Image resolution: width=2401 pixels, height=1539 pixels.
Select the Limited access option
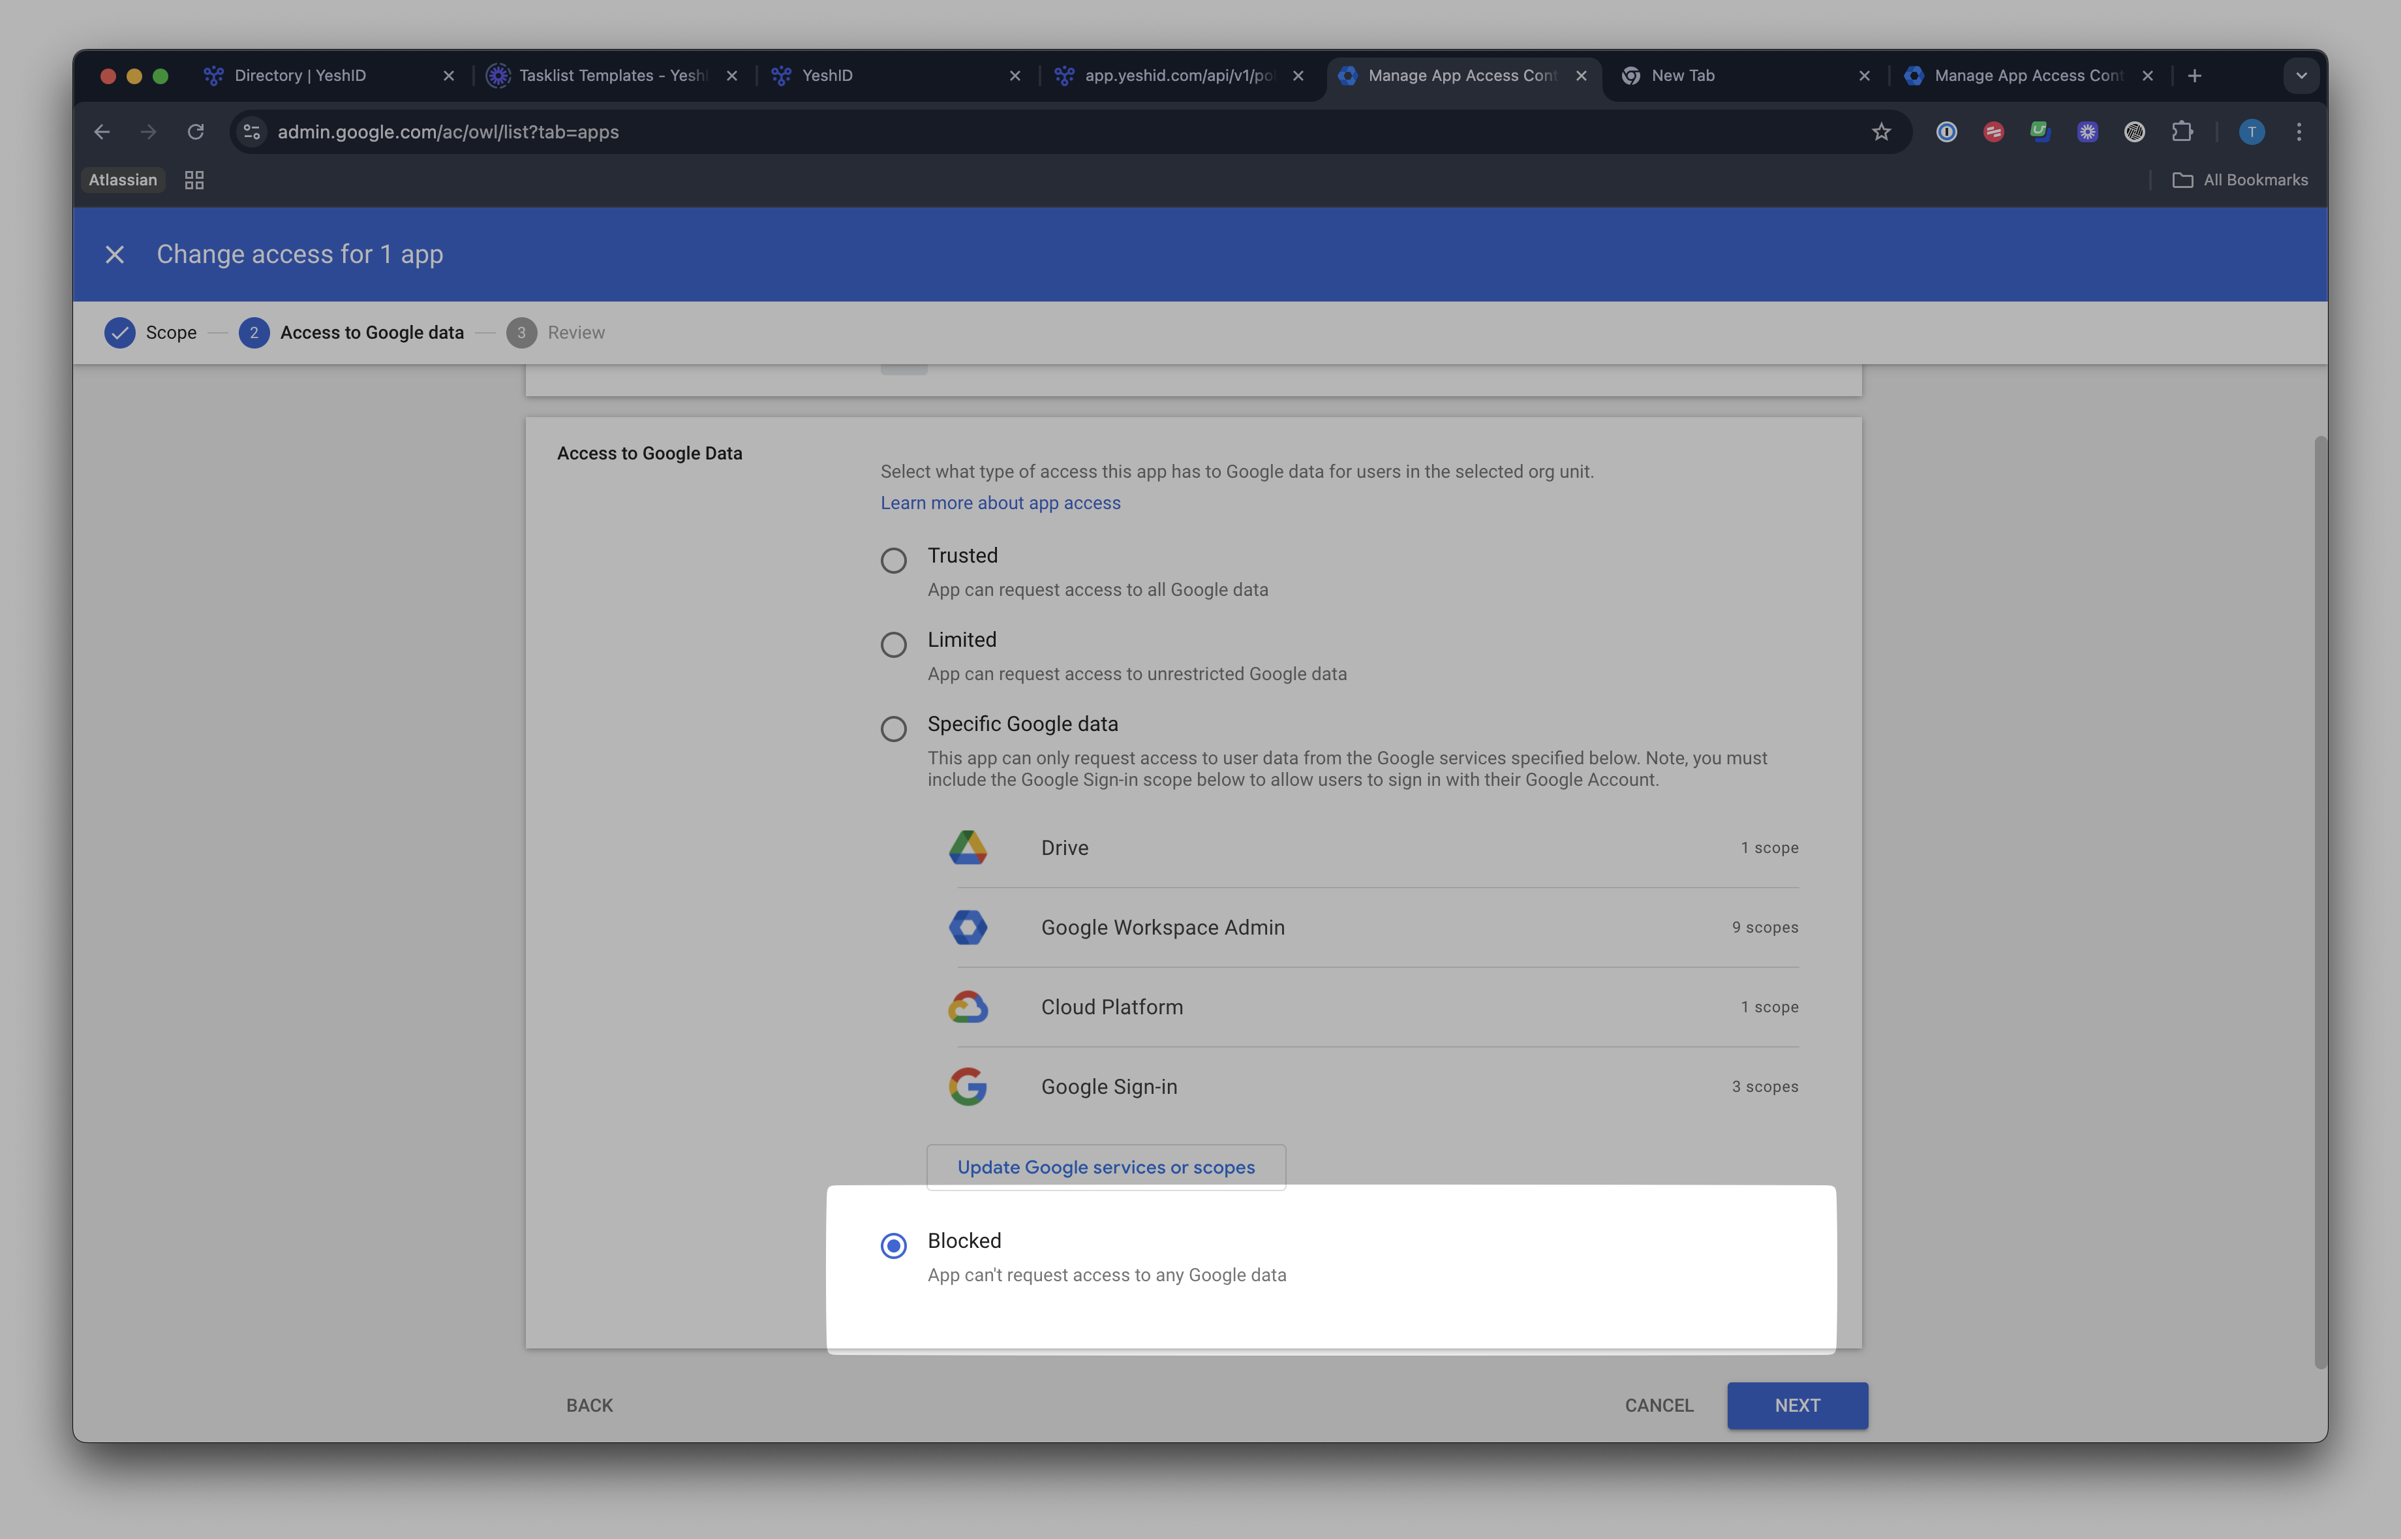pos(893,645)
